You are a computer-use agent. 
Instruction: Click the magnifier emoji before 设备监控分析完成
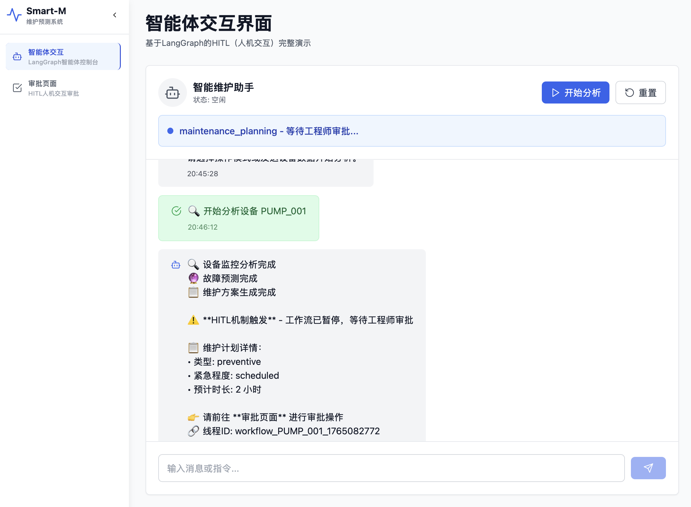pyautogui.click(x=194, y=265)
